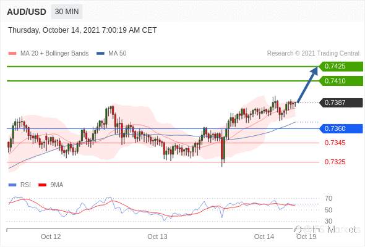Select the 0.7410 resistance price label
The height and width of the screenshot is (247, 365).
coord(341,81)
